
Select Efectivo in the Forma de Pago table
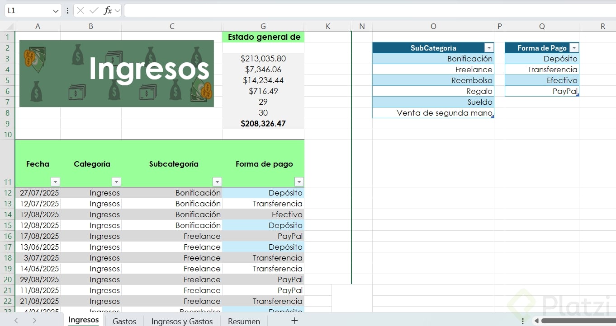coord(542,80)
